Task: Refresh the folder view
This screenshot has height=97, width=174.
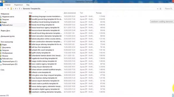Action: click(160, 9)
